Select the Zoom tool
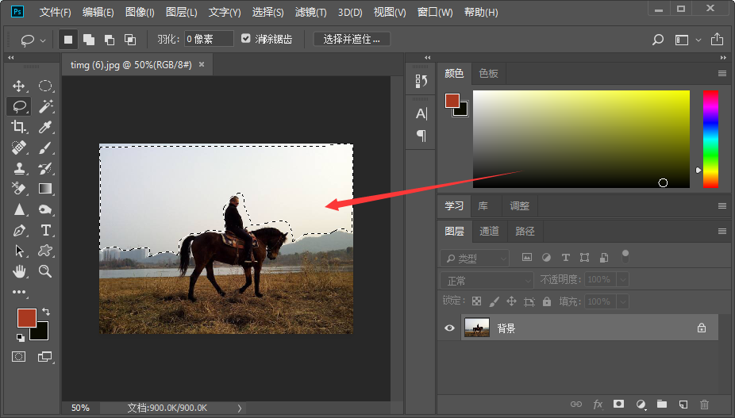735x418 pixels. click(45, 270)
